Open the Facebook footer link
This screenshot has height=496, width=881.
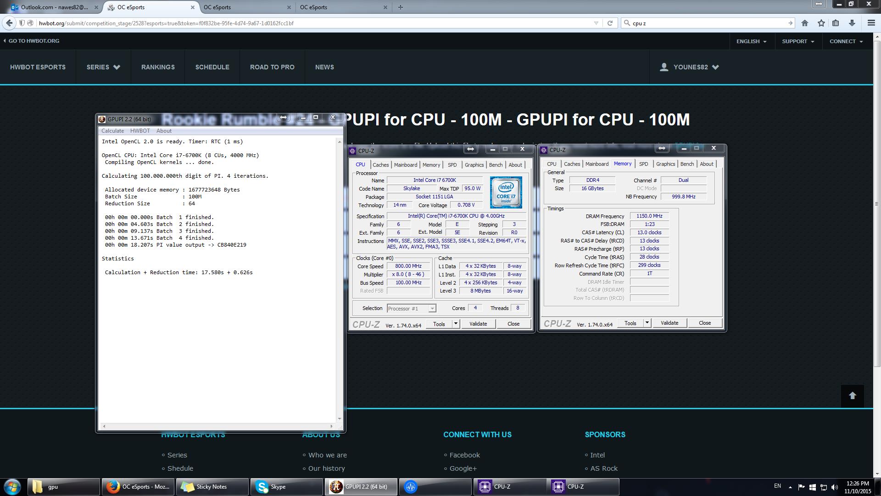coord(464,455)
